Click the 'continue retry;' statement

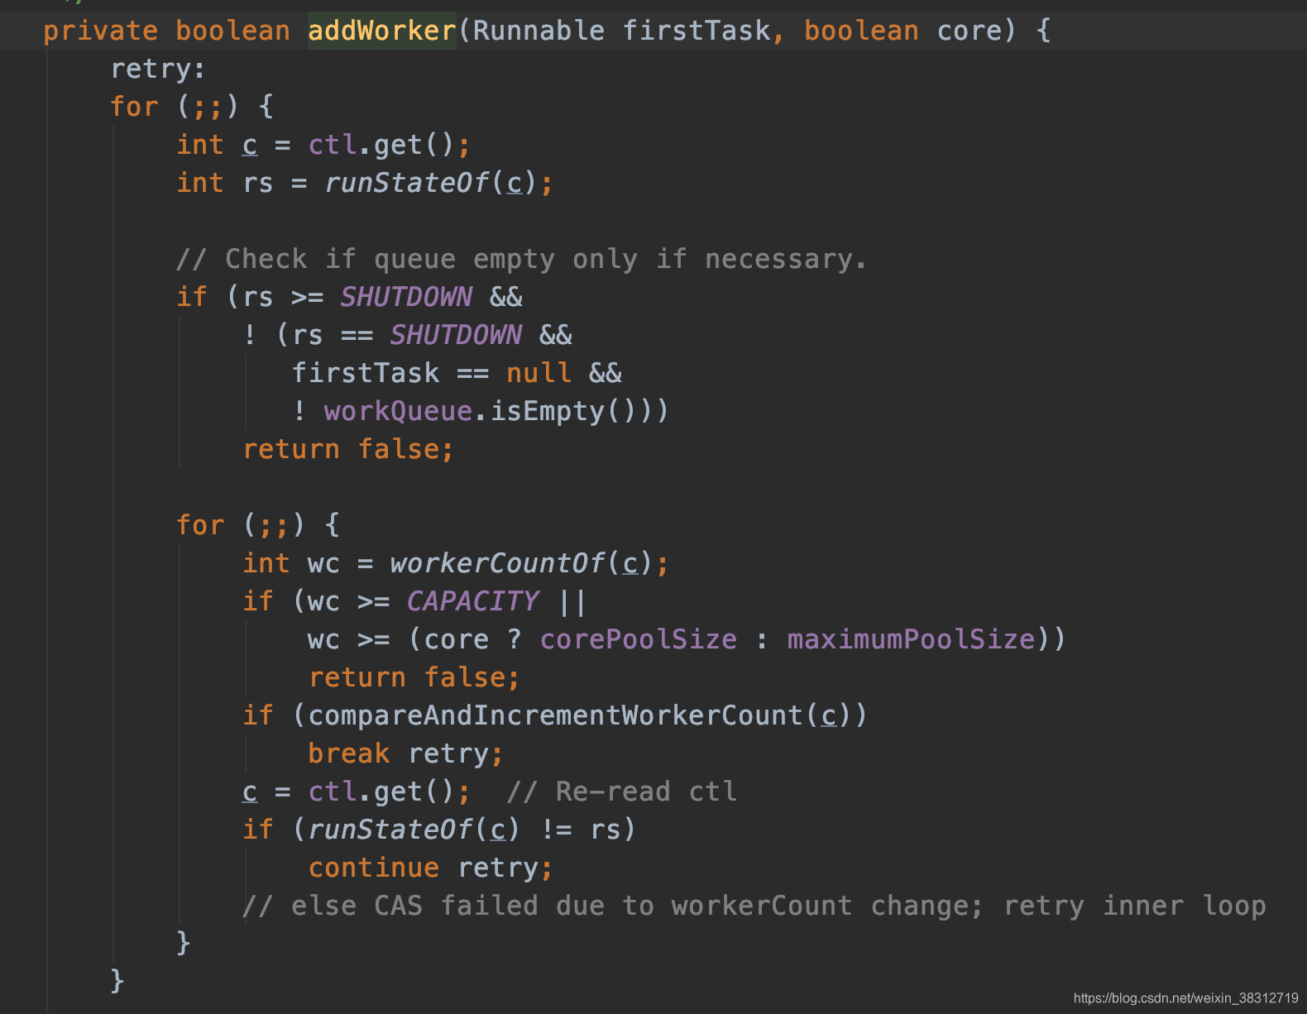click(430, 868)
